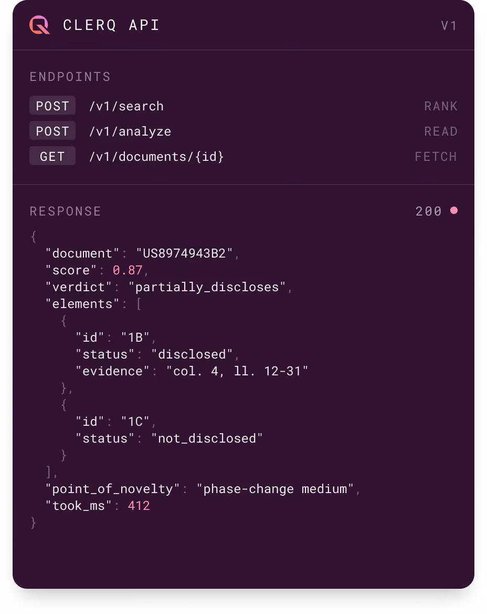The width and height of the screenshot is (487, 614).
Task: Open the /v1/search endpoint
Action: tap(126, 106)
